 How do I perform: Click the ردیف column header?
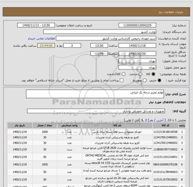coord(182,126)
